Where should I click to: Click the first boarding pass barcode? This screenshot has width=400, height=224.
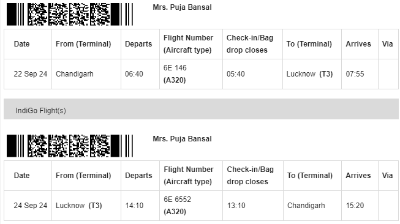[70, 14]
